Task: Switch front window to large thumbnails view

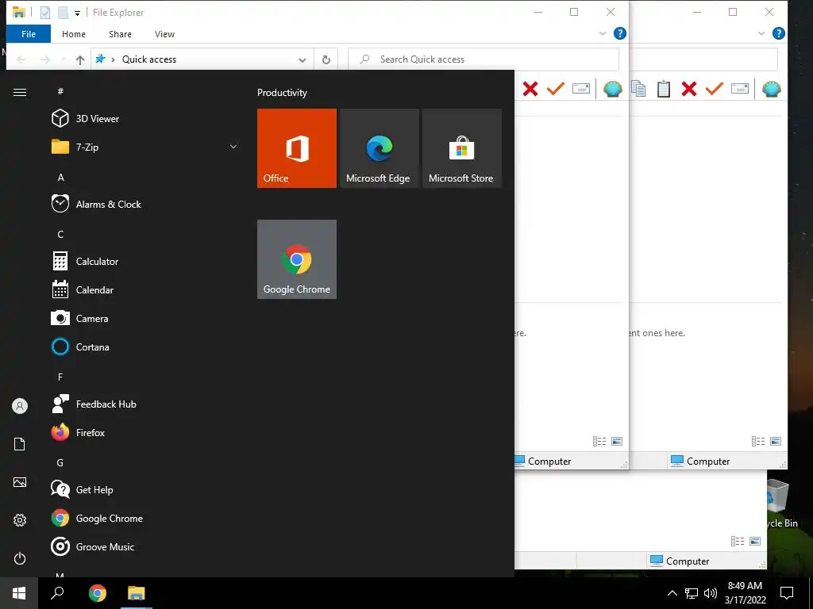Action: (617, 441)
